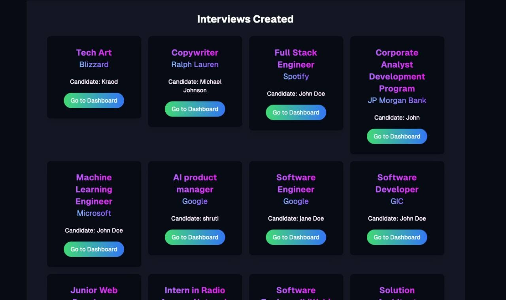
Task: Select Corporate Analyst Development Program title
Action: coord(397,71)
